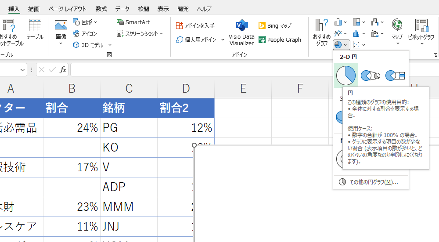Select the cell containing PG
The image size is (439, 242).
point(129,128)
